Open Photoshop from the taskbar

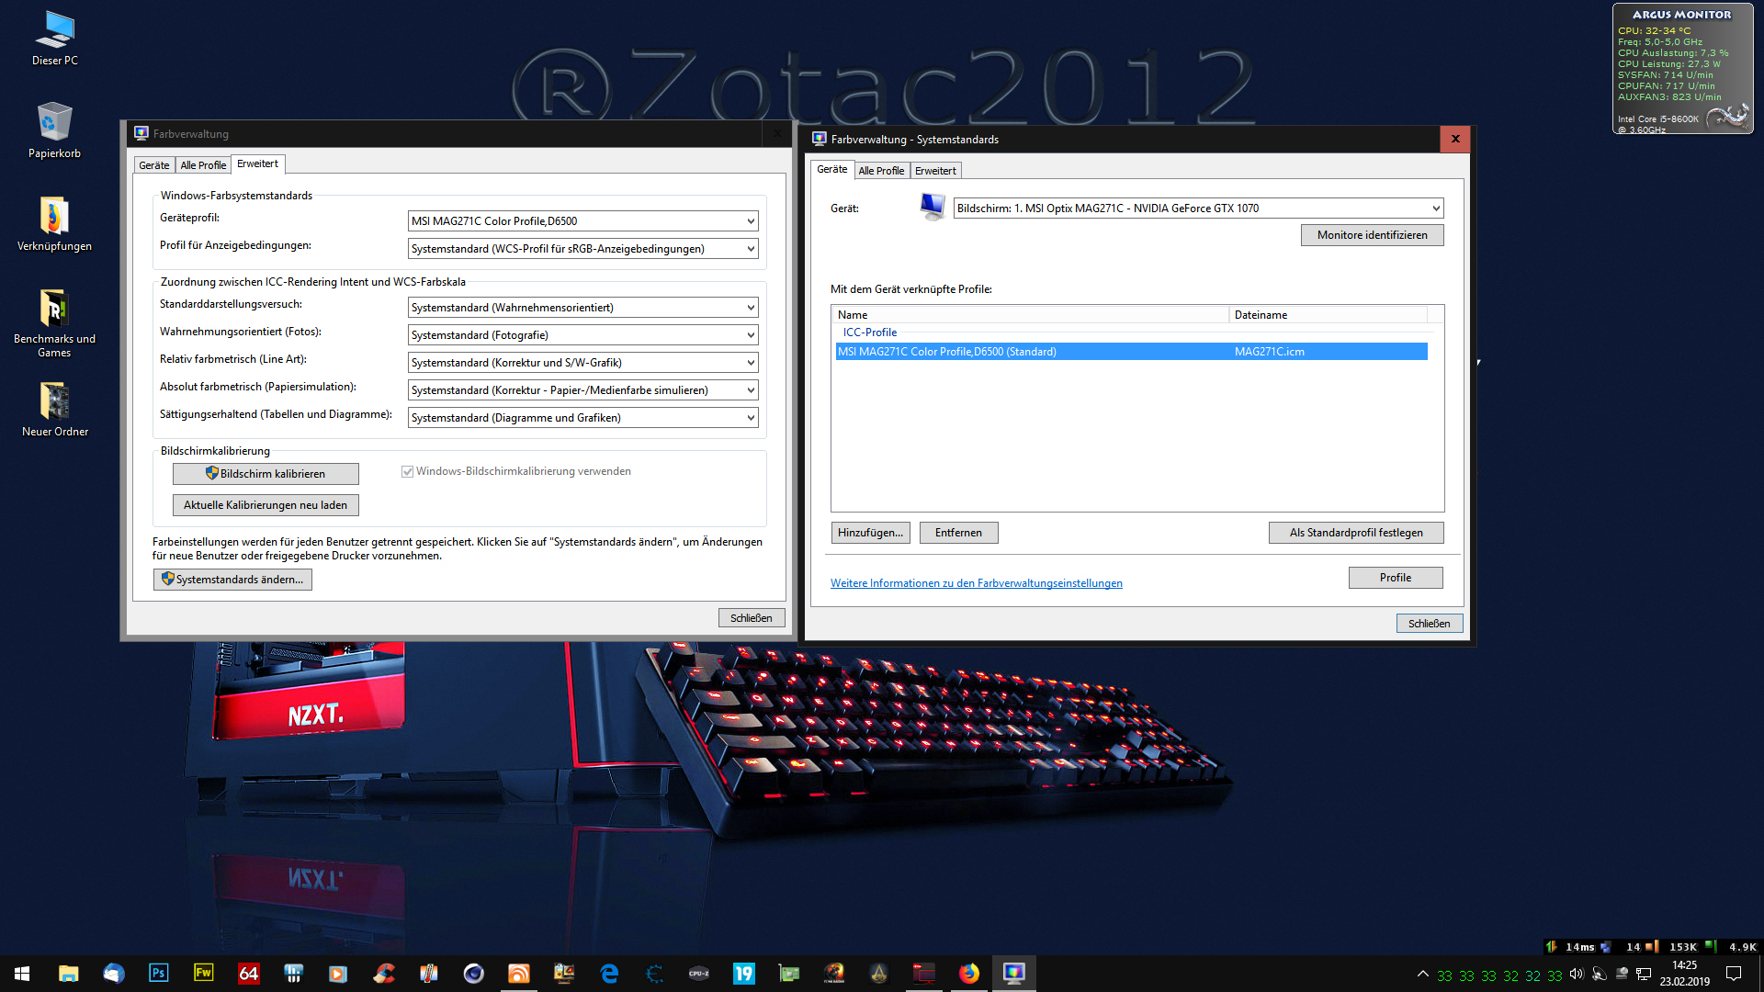point(158,973)
